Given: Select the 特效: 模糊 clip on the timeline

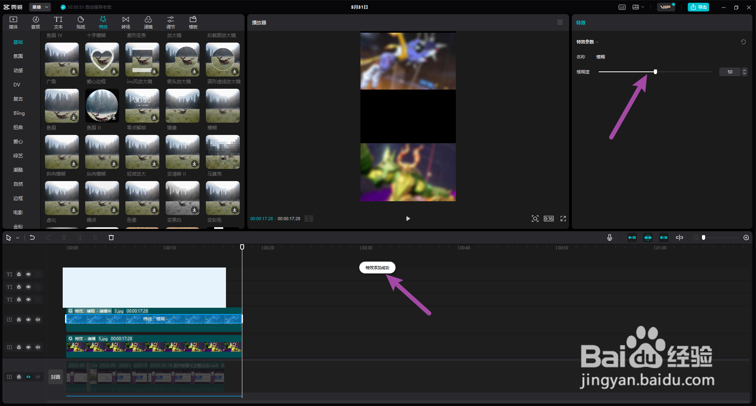Looking at the screenshot, I should (x=154, y=319).
